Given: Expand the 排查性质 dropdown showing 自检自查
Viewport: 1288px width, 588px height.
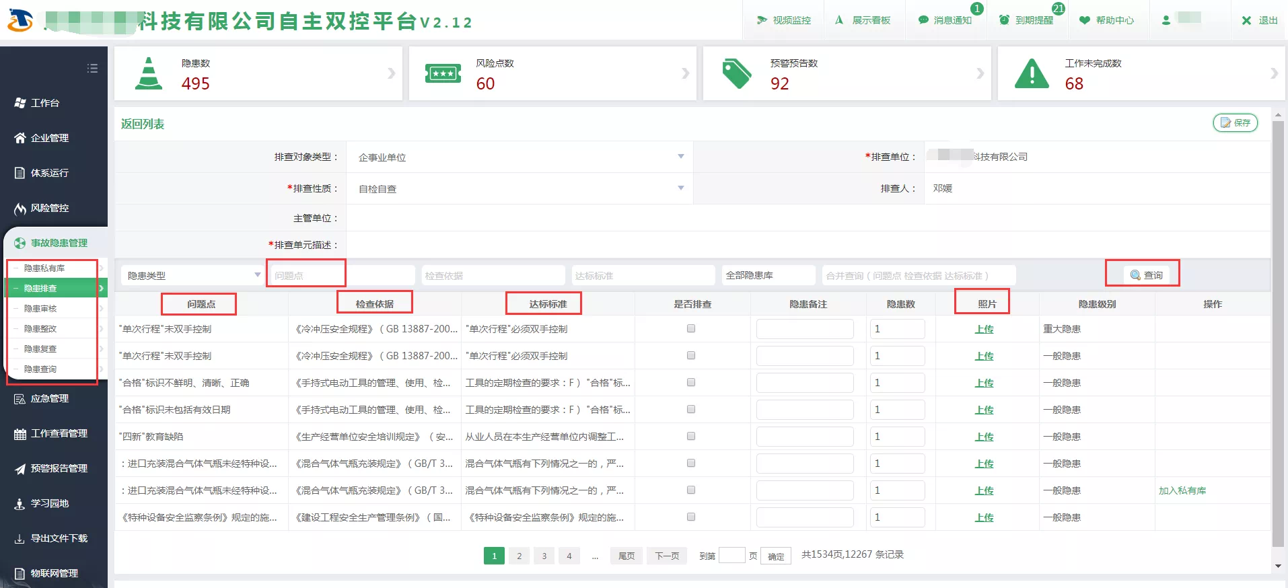Looking at the screenshot, I should pyautogui.click(x=520, y=188).
